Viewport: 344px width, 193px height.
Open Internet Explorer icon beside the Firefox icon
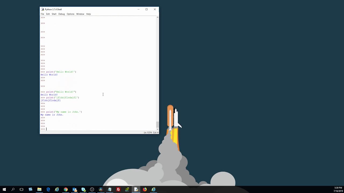click(153, 190)
